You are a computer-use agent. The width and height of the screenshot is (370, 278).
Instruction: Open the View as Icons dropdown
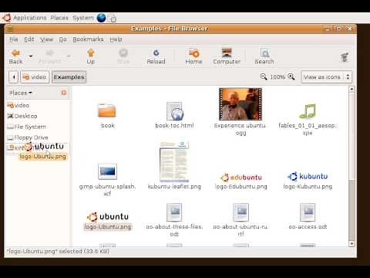[x=326, y=77]
